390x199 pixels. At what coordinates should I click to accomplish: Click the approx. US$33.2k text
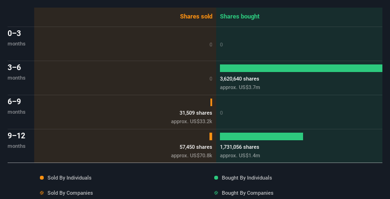click(x=191, y=122)
